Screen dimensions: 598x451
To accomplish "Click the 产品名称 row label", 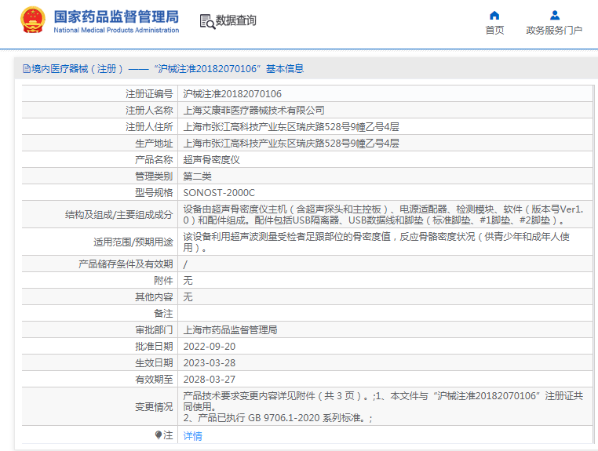I will [x=154, y=160].
